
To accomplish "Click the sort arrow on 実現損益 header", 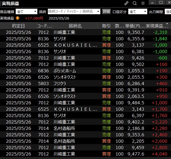I will click(167, 23).
